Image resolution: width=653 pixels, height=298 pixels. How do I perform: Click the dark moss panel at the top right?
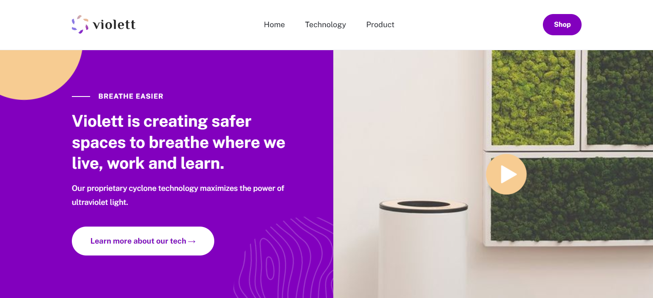click(620, 98)
